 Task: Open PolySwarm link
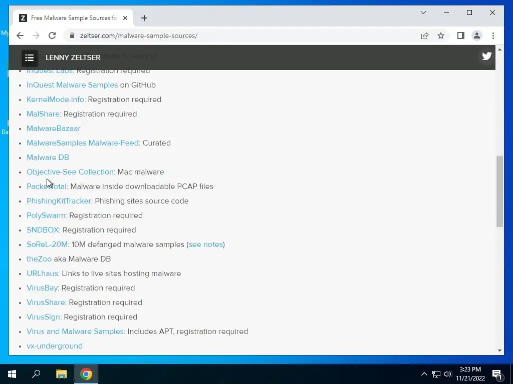pyautogui.click(x=46, y=215)
